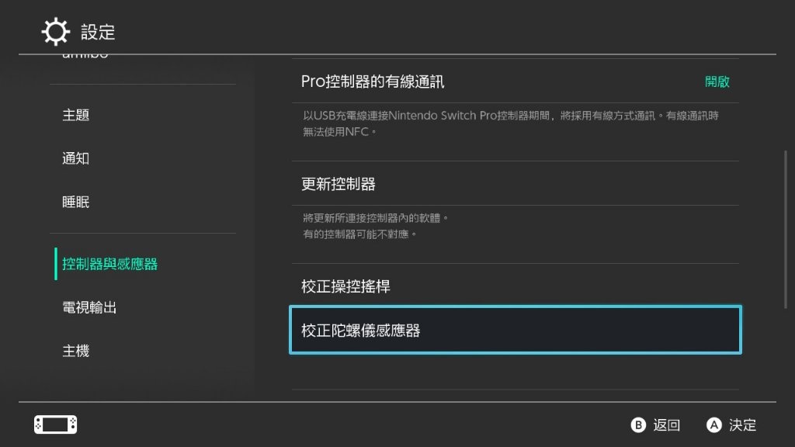The image size is (795, 447).
Task: Click the 決定 label
Action: (742, 424)
